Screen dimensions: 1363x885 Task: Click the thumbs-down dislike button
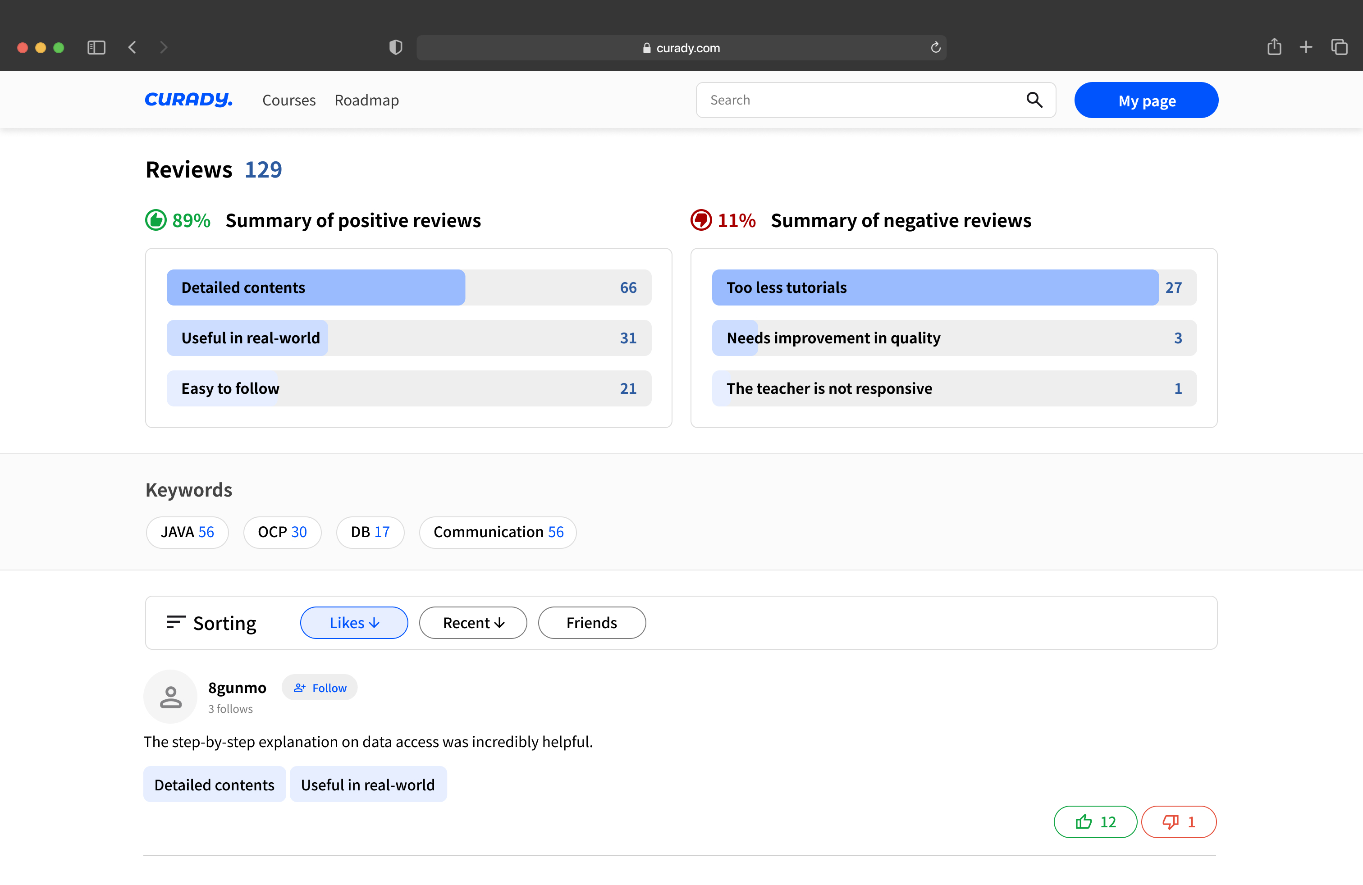[x=1178, y=822]
